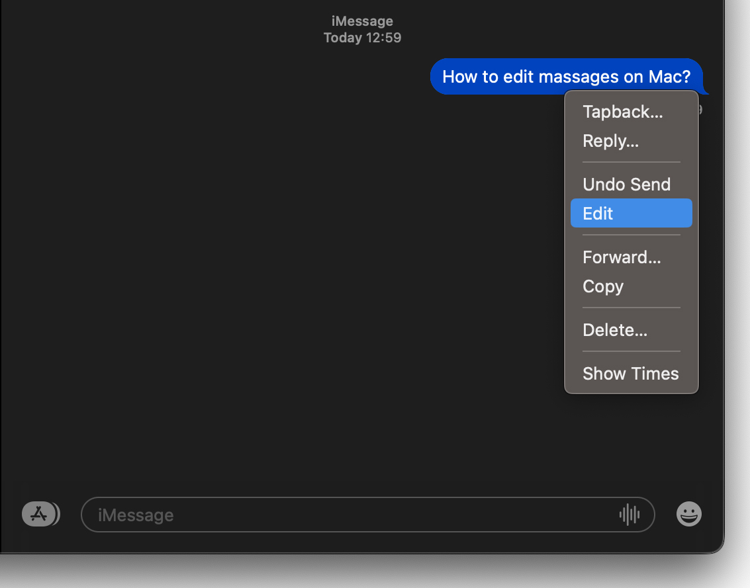Viewport: 750px width, 588px height.
Task: Click Undo Send in the menu
Action: pyautogui.click(x=626, y=185)
